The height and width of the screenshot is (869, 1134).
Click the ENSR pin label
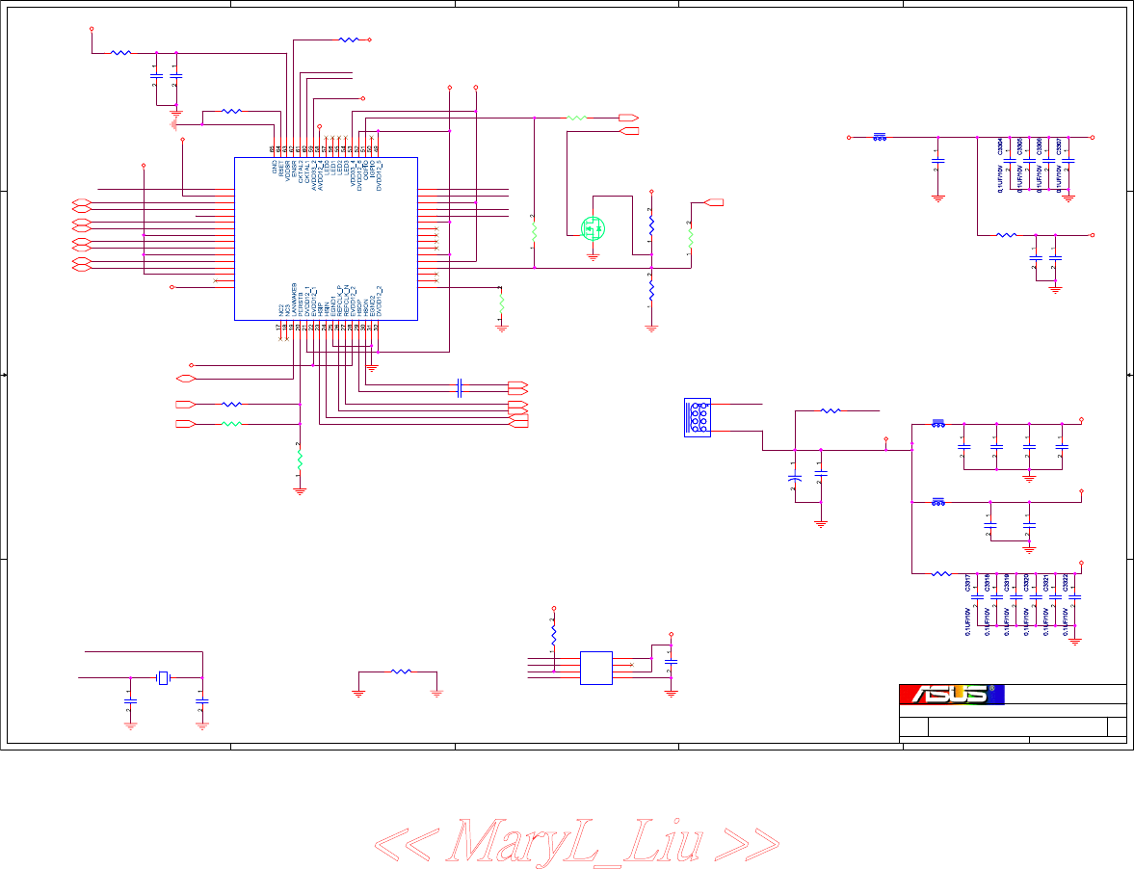click(x=295, y=169)
